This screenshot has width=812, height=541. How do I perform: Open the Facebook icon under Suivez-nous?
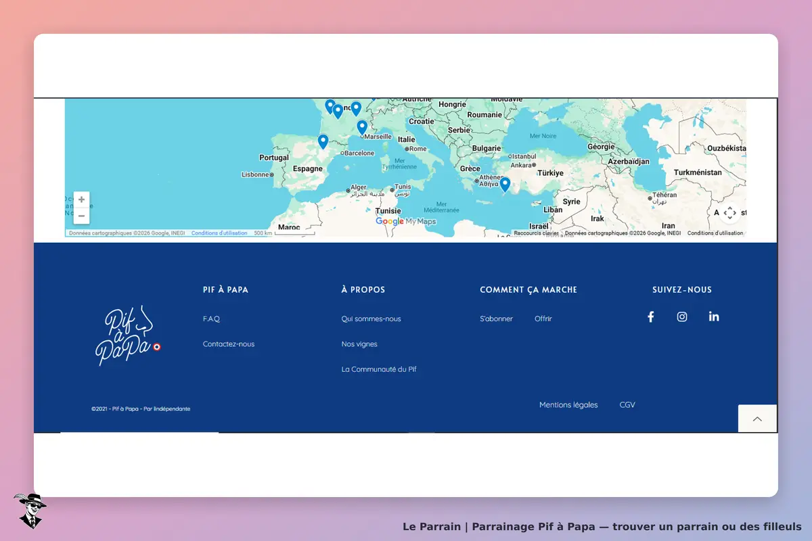(650, 316)
